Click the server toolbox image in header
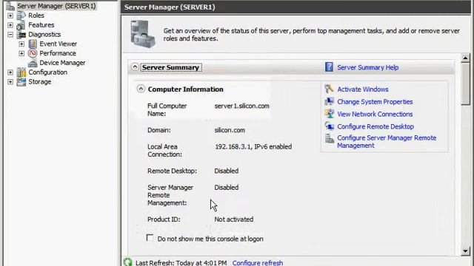This screenshot has height=266, width=474. coord(143,34)
